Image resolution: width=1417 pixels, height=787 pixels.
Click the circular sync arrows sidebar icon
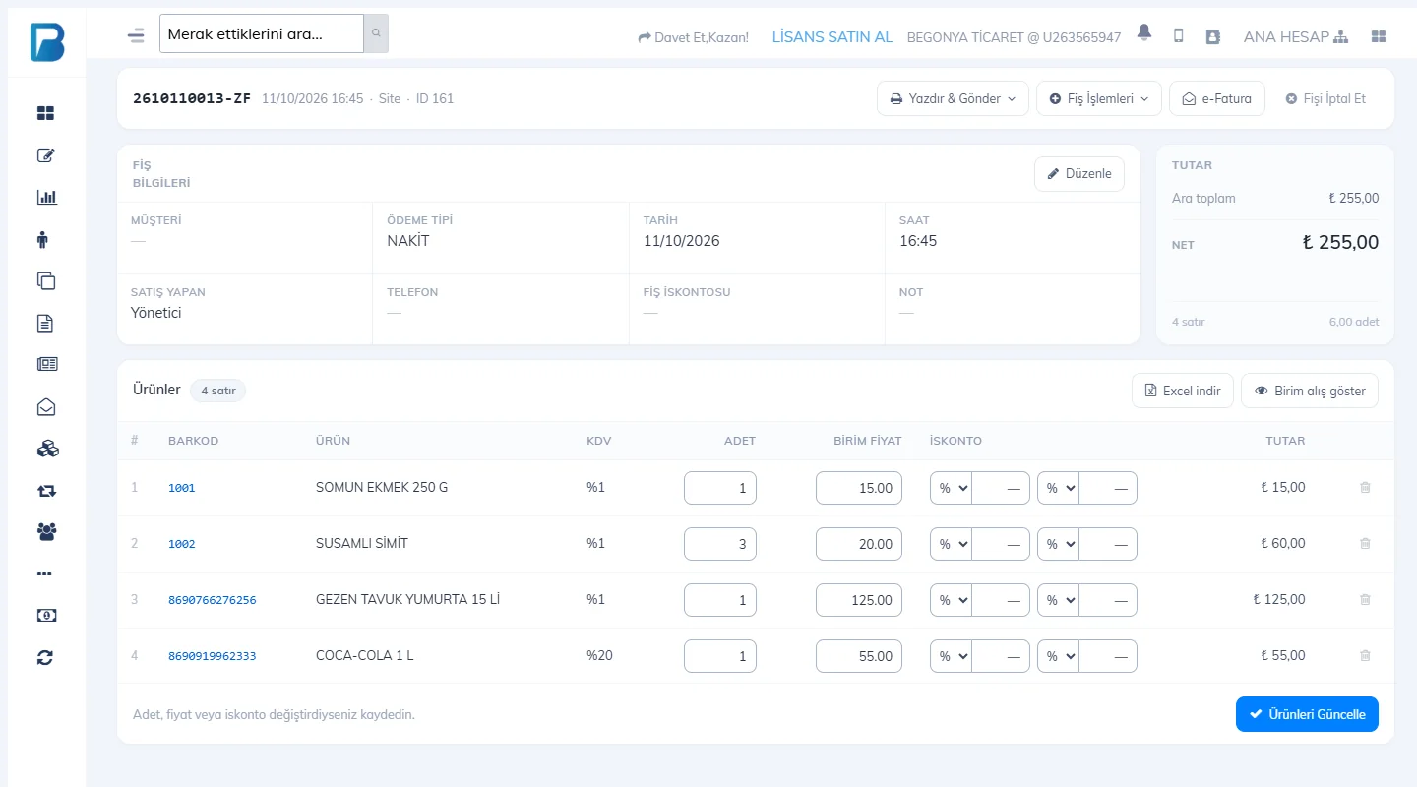pyautogui.click(x=45, y=657)
